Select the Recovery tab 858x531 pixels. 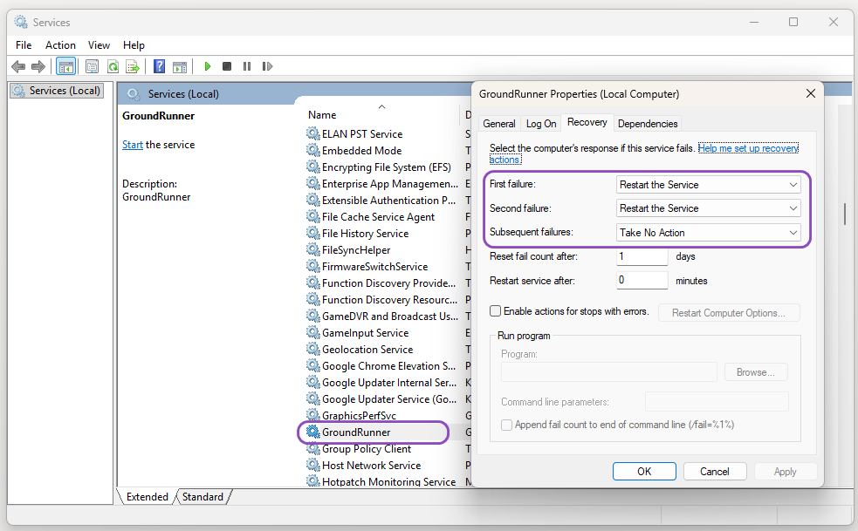pos(587,122)
